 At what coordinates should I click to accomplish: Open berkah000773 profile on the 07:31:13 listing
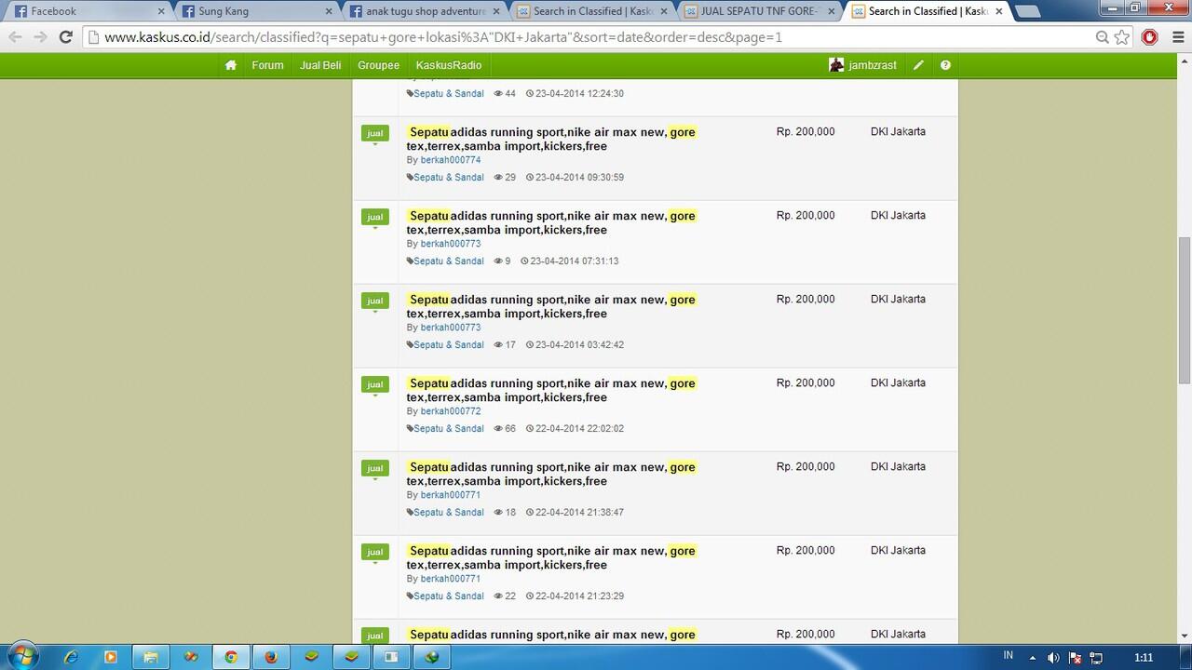451,244
